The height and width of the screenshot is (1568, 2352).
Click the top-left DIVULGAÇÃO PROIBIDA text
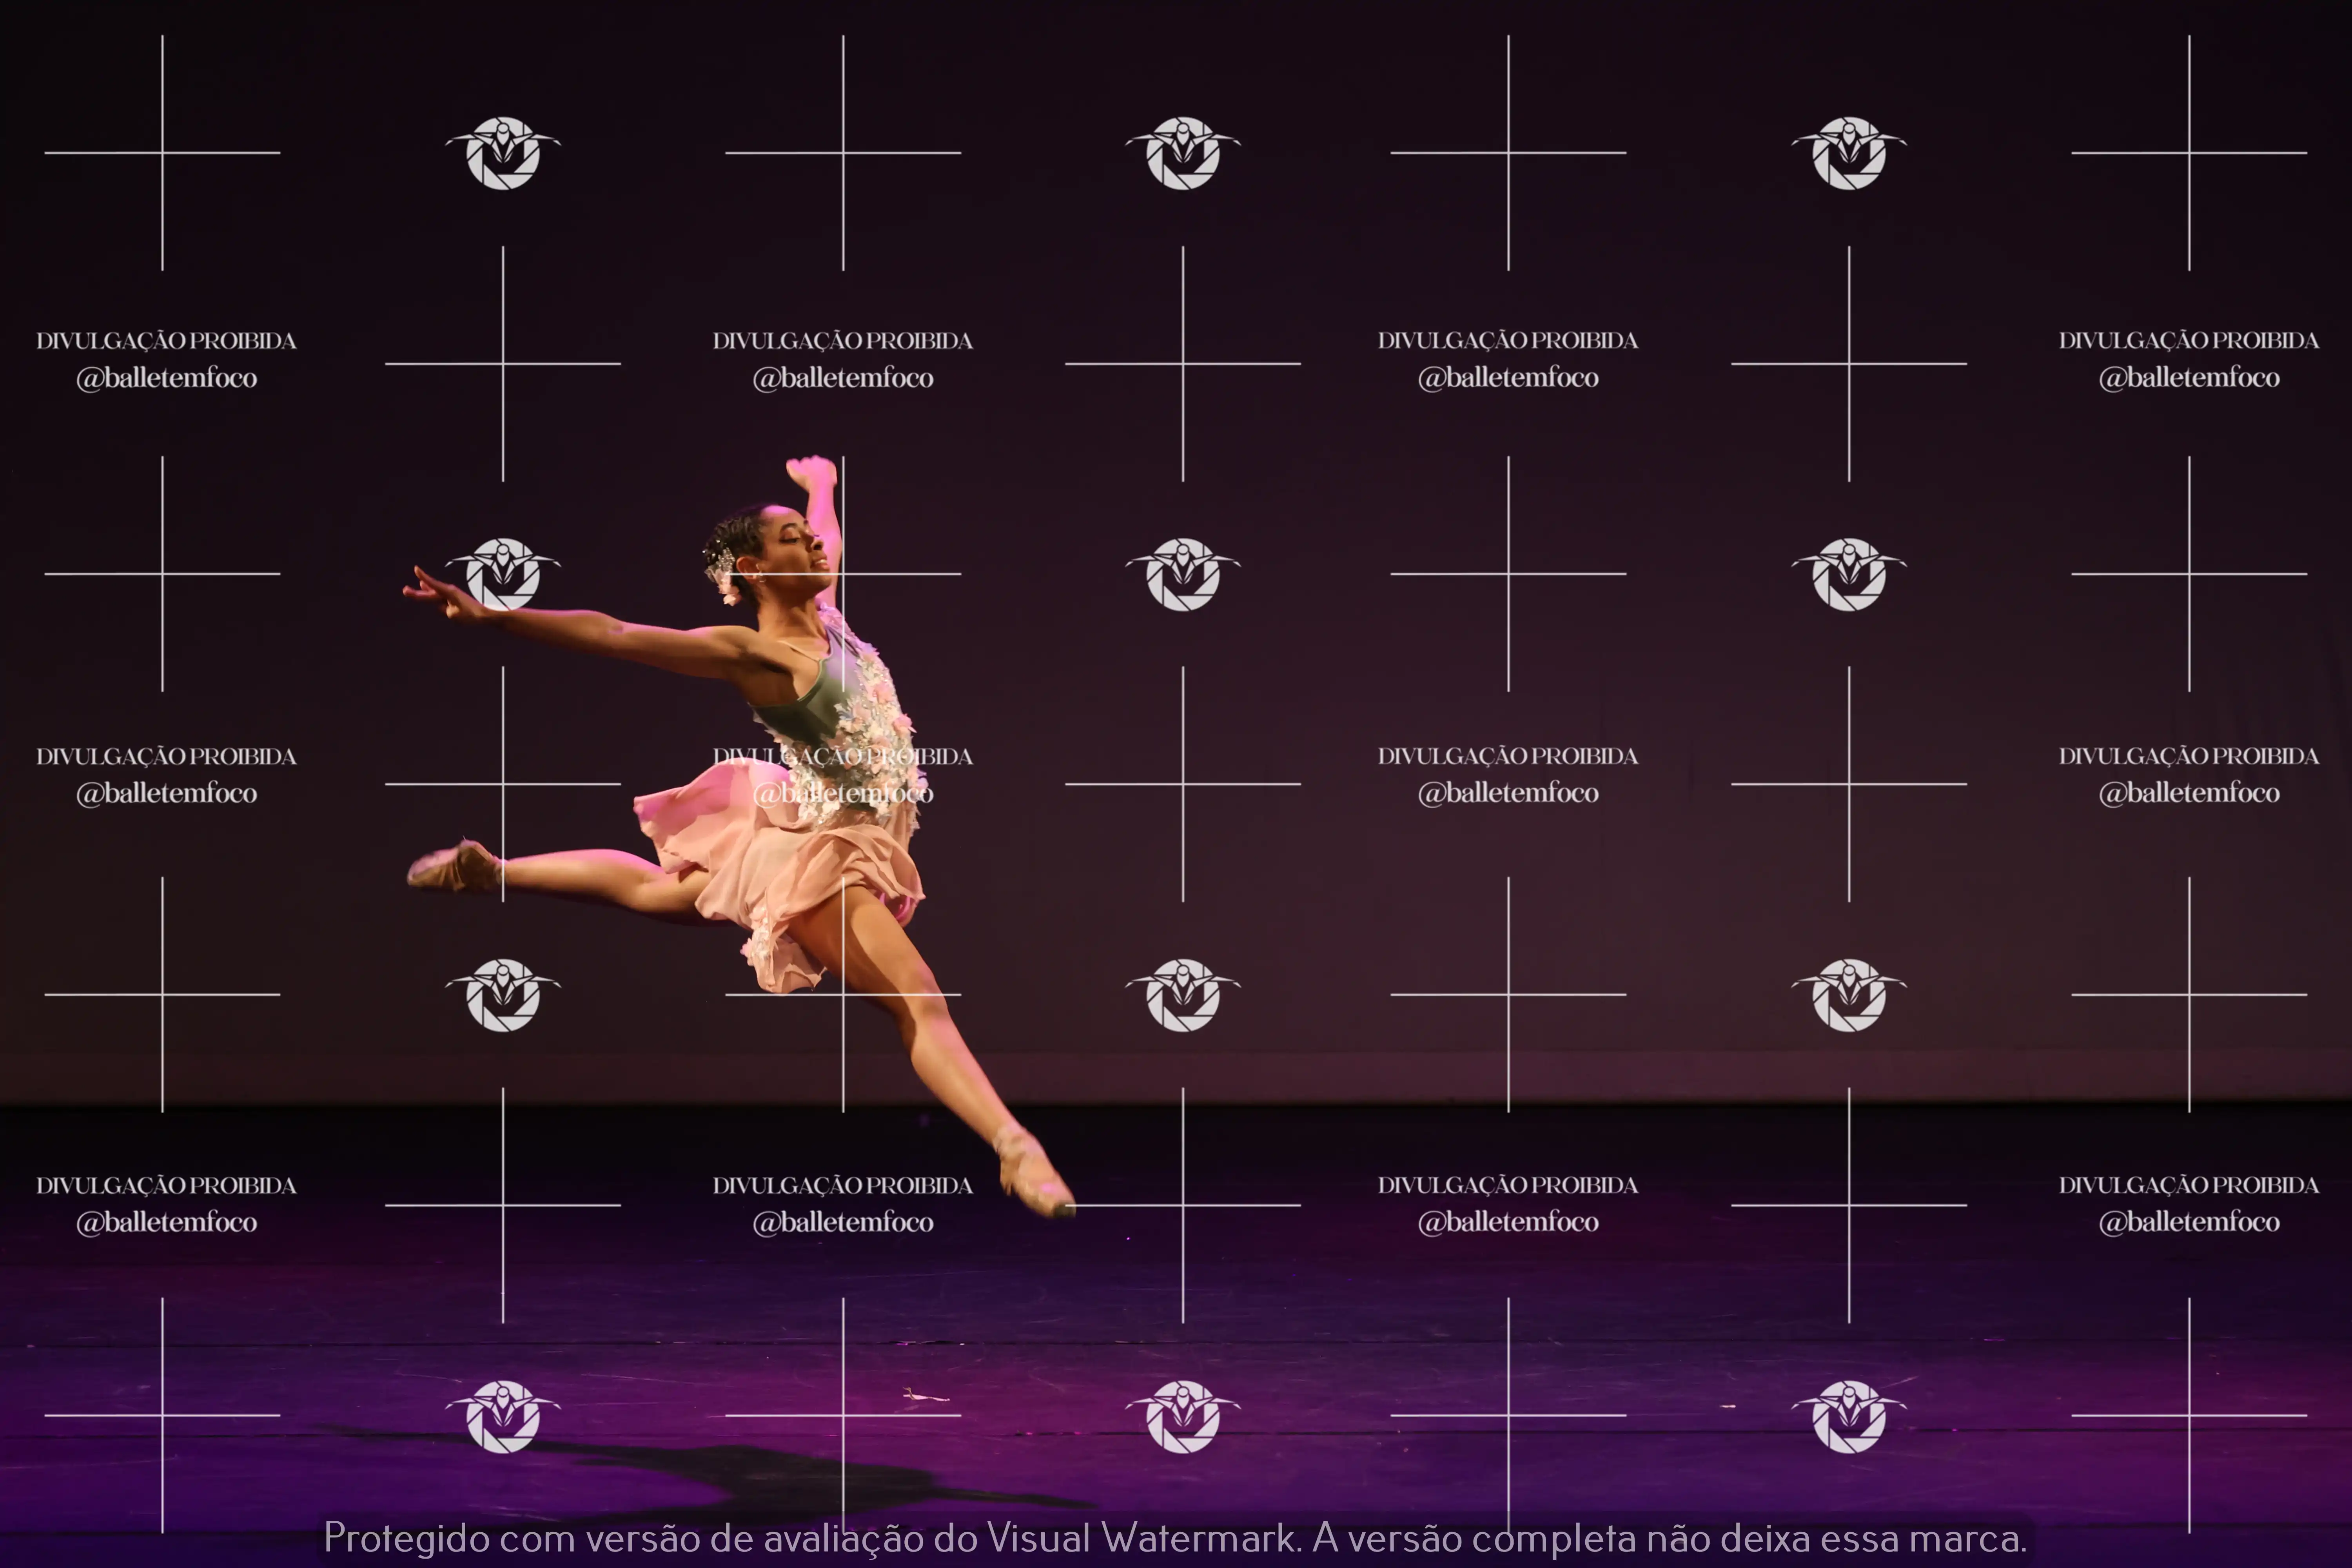point(166,341)
